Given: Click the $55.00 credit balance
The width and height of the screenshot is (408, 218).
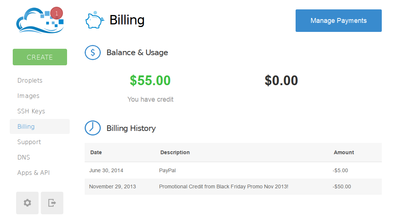Looking at the screenshot, I should pos(150,80).
